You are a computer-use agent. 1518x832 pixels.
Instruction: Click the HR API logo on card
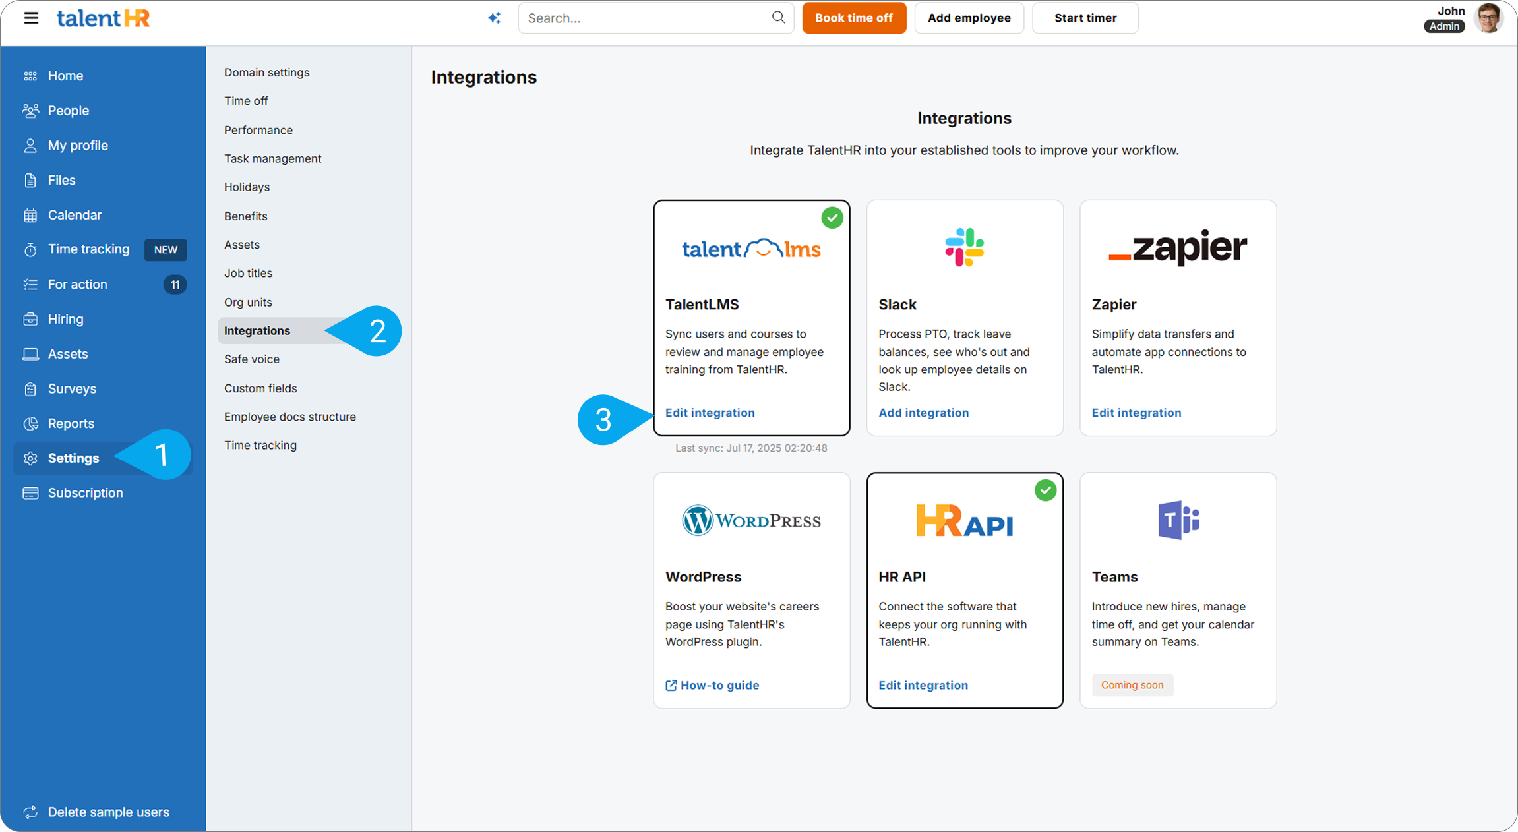coord(964,521)
